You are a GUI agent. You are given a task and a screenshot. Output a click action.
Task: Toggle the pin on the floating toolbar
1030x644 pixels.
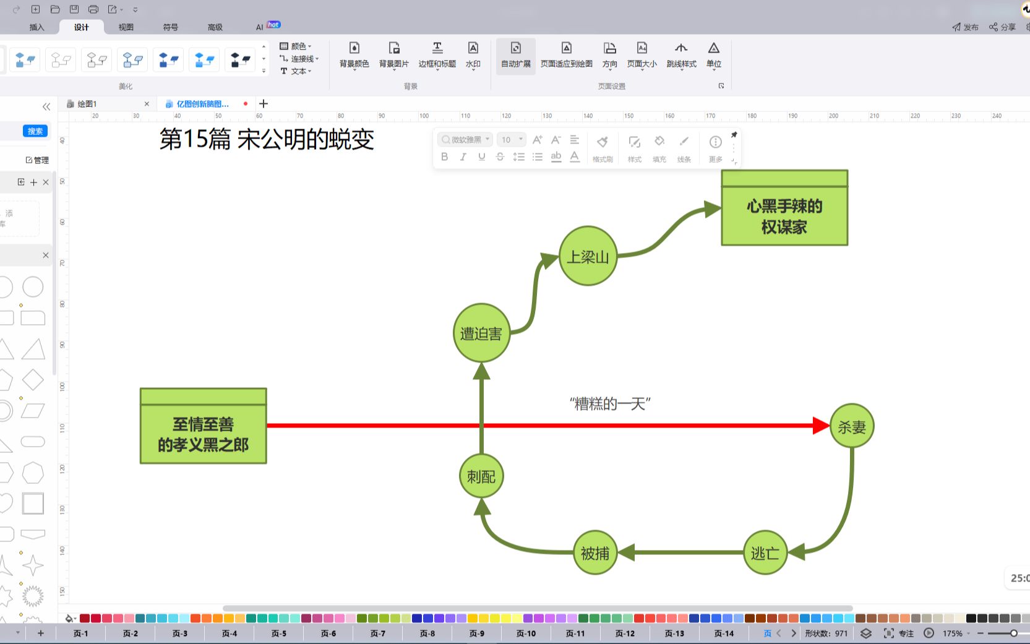click(734, 135)
